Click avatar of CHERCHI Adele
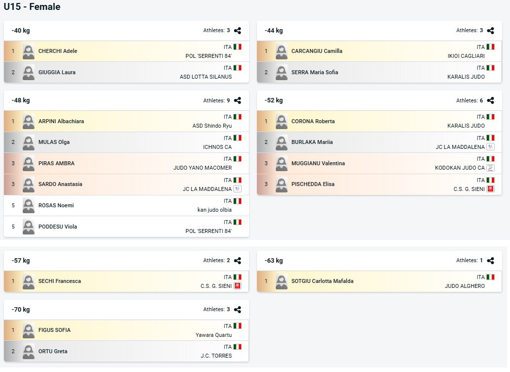This screenshot has height=372, width=510. [29, 51]
